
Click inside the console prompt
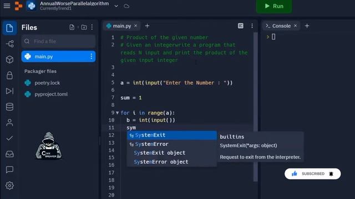(x=273, y=37)
